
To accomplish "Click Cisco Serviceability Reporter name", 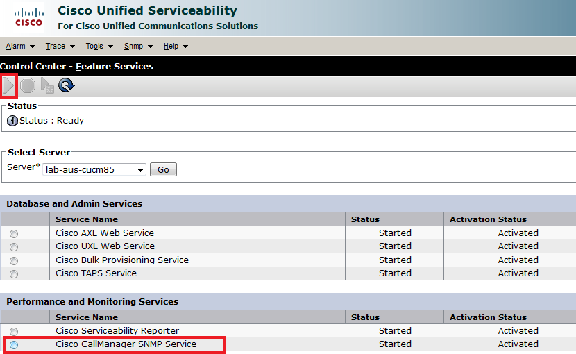I will tap(117, 331).
